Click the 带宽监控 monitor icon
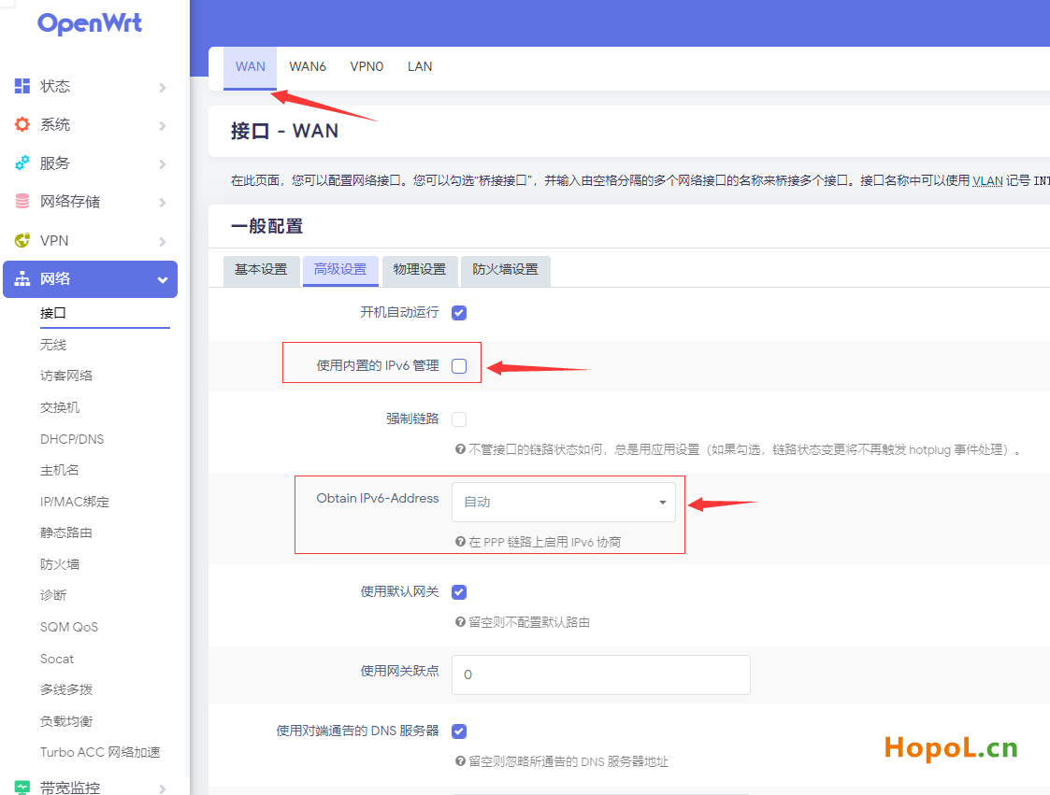Image resolution: width=1050 pixels, height=795 pixels. coord(22,788)
